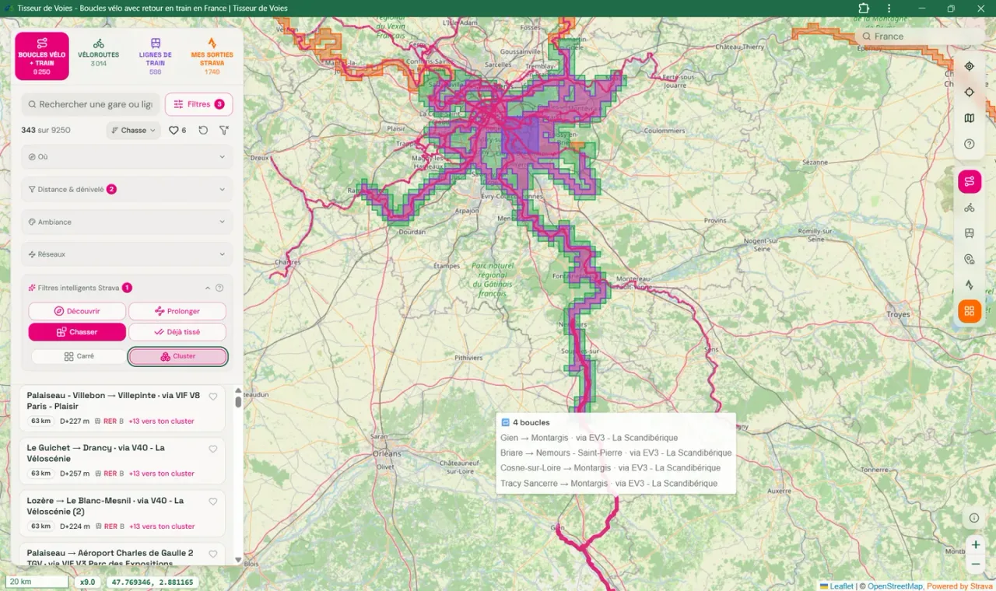Click the orange grid squares icon
This screenshot has height=591, width=996.
(969, 311)
